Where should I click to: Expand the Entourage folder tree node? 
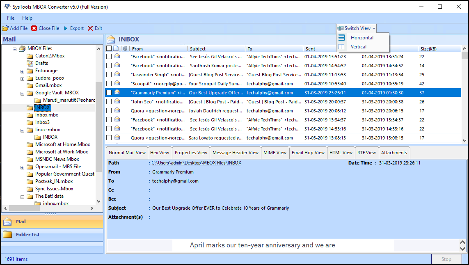(22, 71)
